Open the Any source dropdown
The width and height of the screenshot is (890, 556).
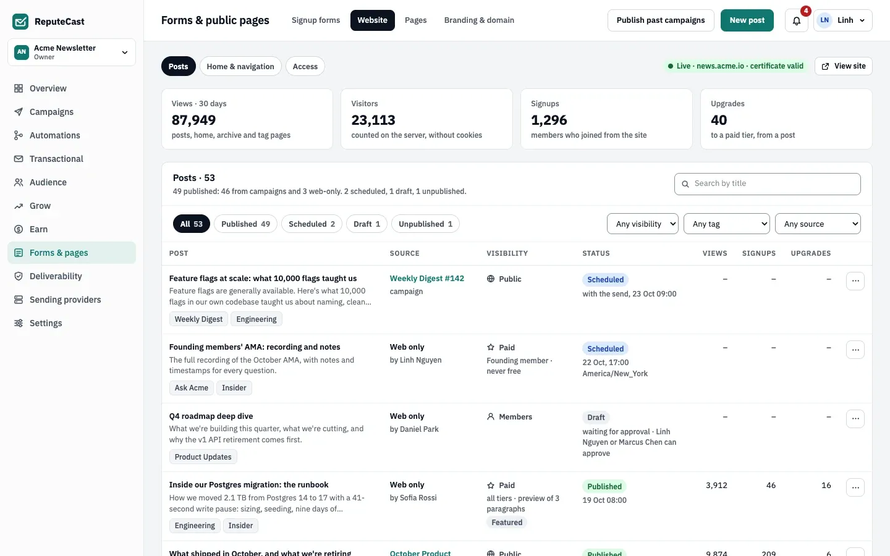[818, 224]
